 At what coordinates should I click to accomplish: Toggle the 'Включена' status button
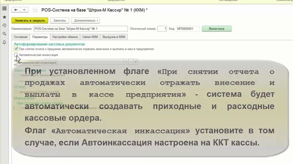coord(217,29)
